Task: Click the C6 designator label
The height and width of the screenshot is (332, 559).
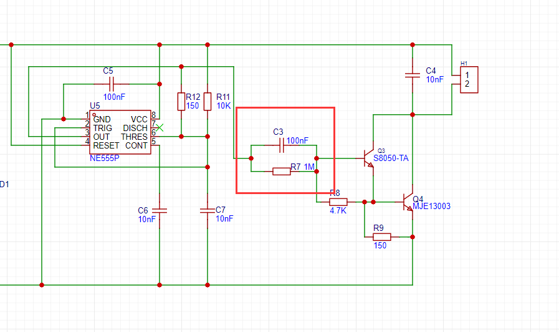Action: pyautogui.click(x=143, y=211)
